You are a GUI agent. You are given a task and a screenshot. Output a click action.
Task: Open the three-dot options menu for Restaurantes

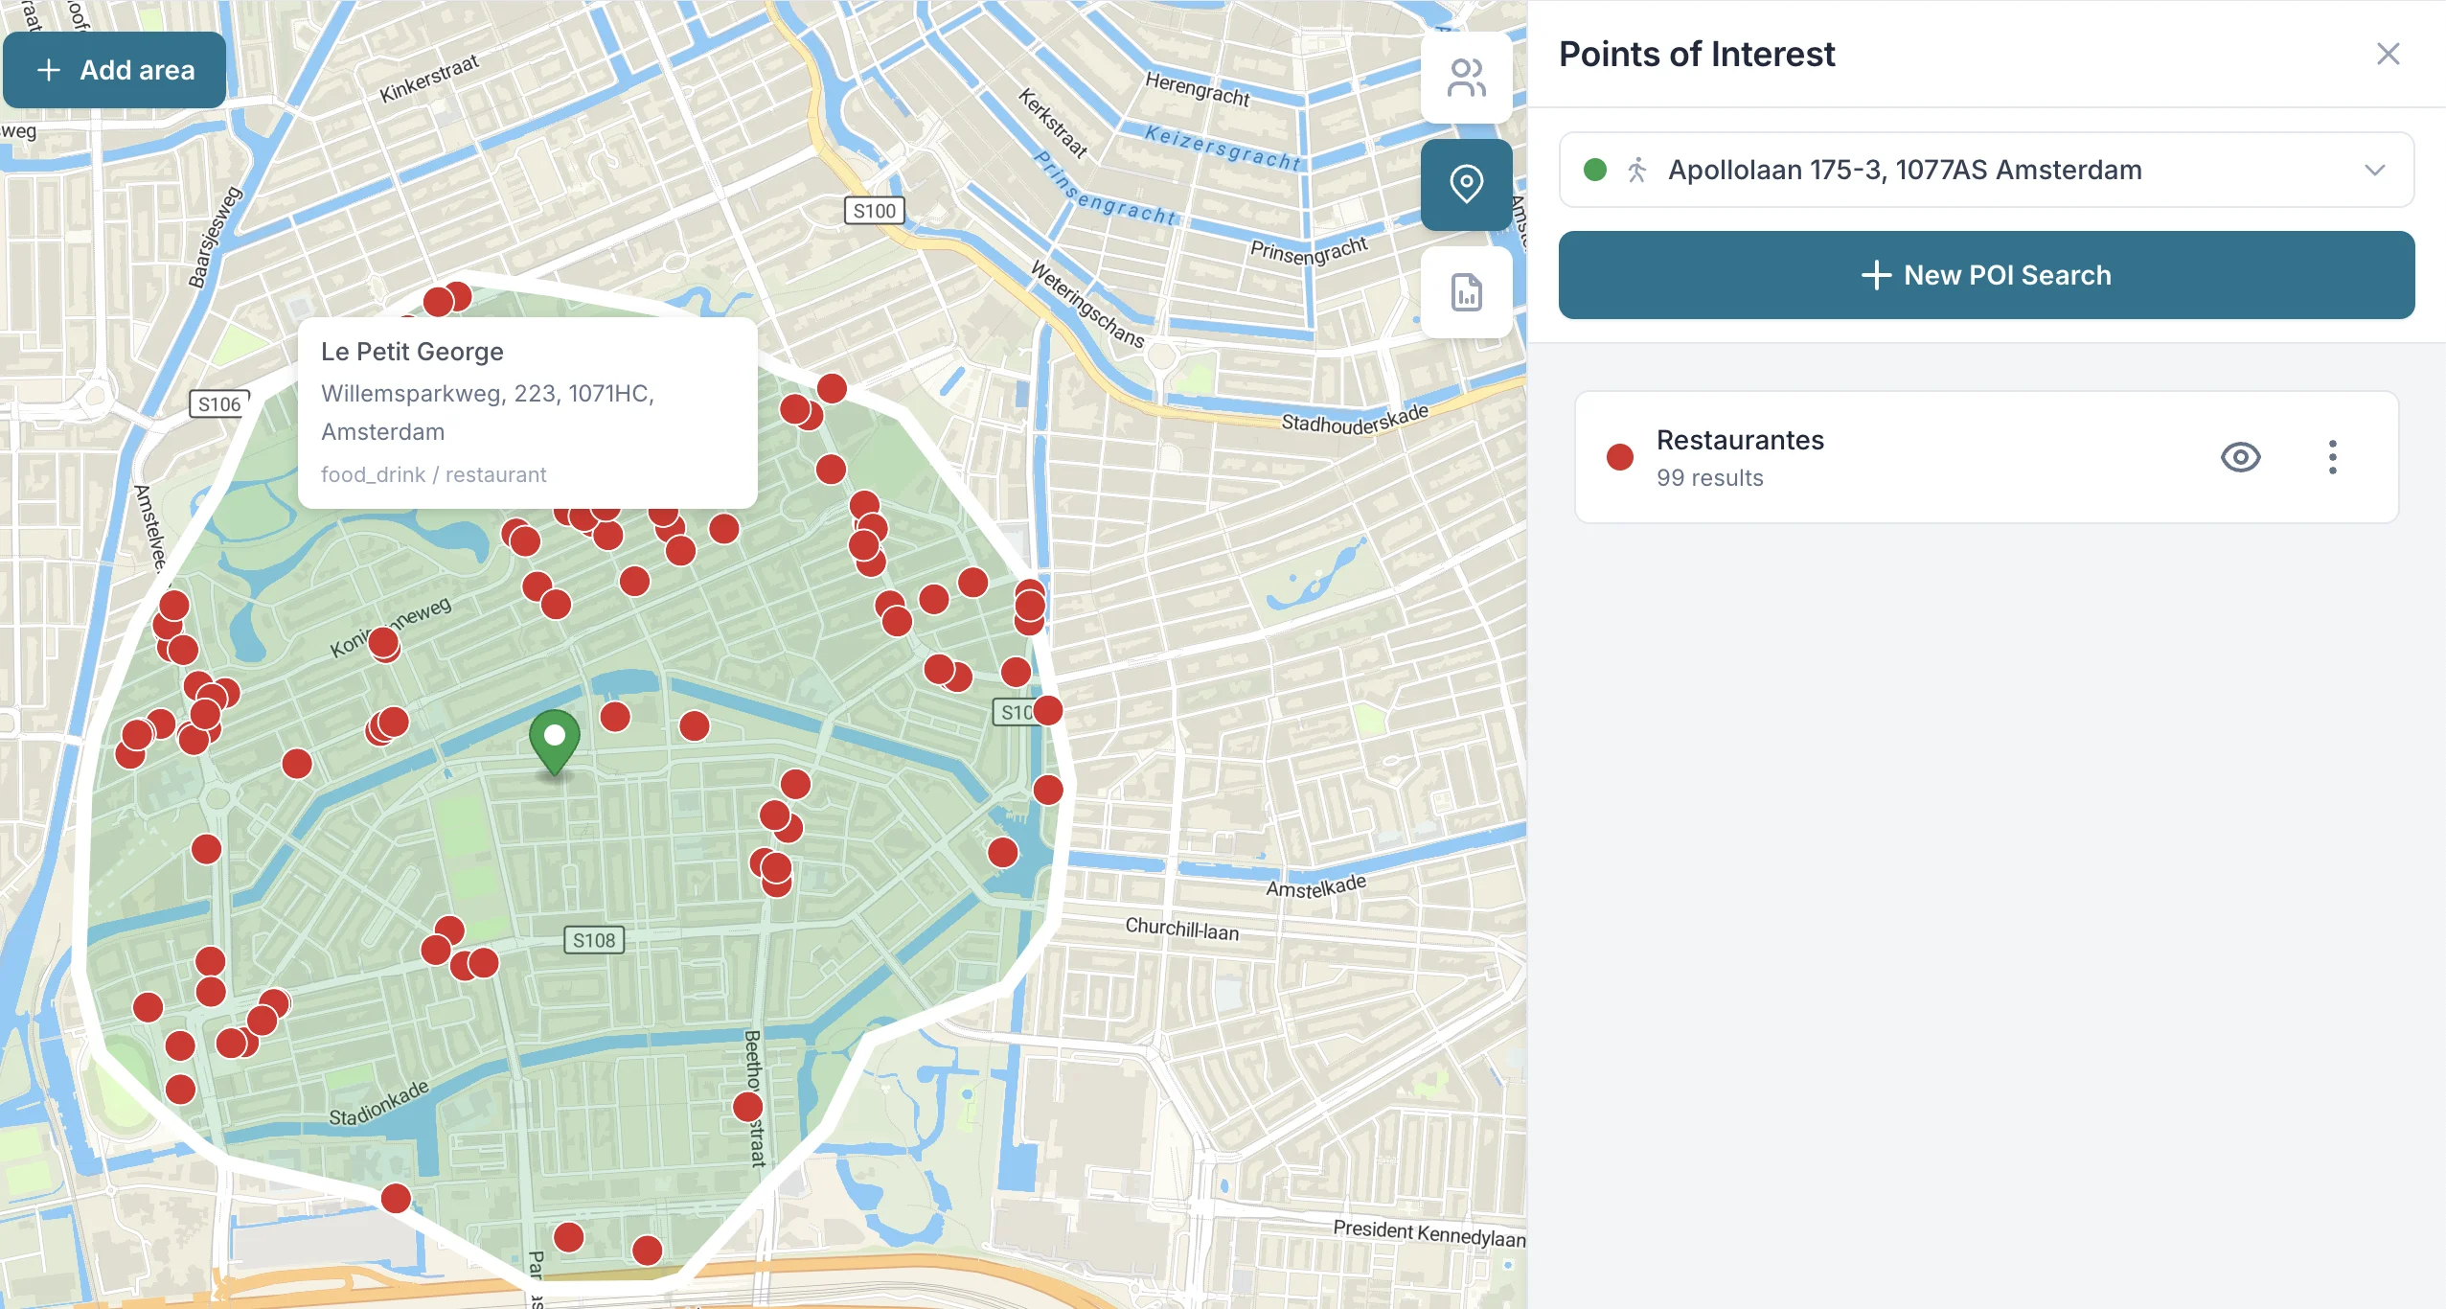2332,458
